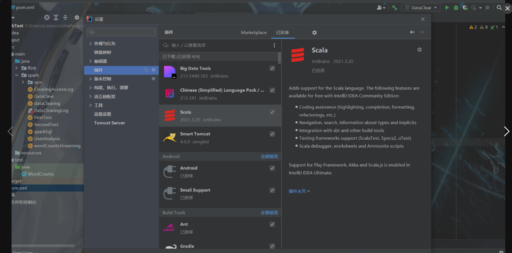Open 插件主页 plugin homepage link
This screenshot has height=253, width=512.
tap(299, 191)
